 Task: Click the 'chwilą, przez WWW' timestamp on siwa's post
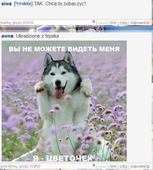[x=17, y=23]
